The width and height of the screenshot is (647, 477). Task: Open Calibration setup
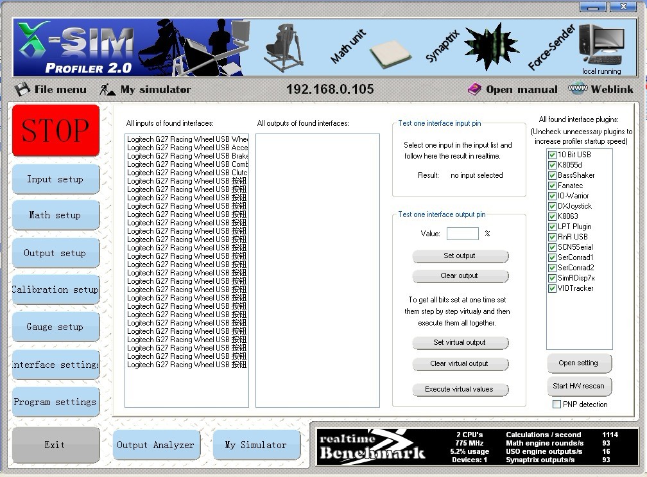pyautogui.click(x=56, y=290)
